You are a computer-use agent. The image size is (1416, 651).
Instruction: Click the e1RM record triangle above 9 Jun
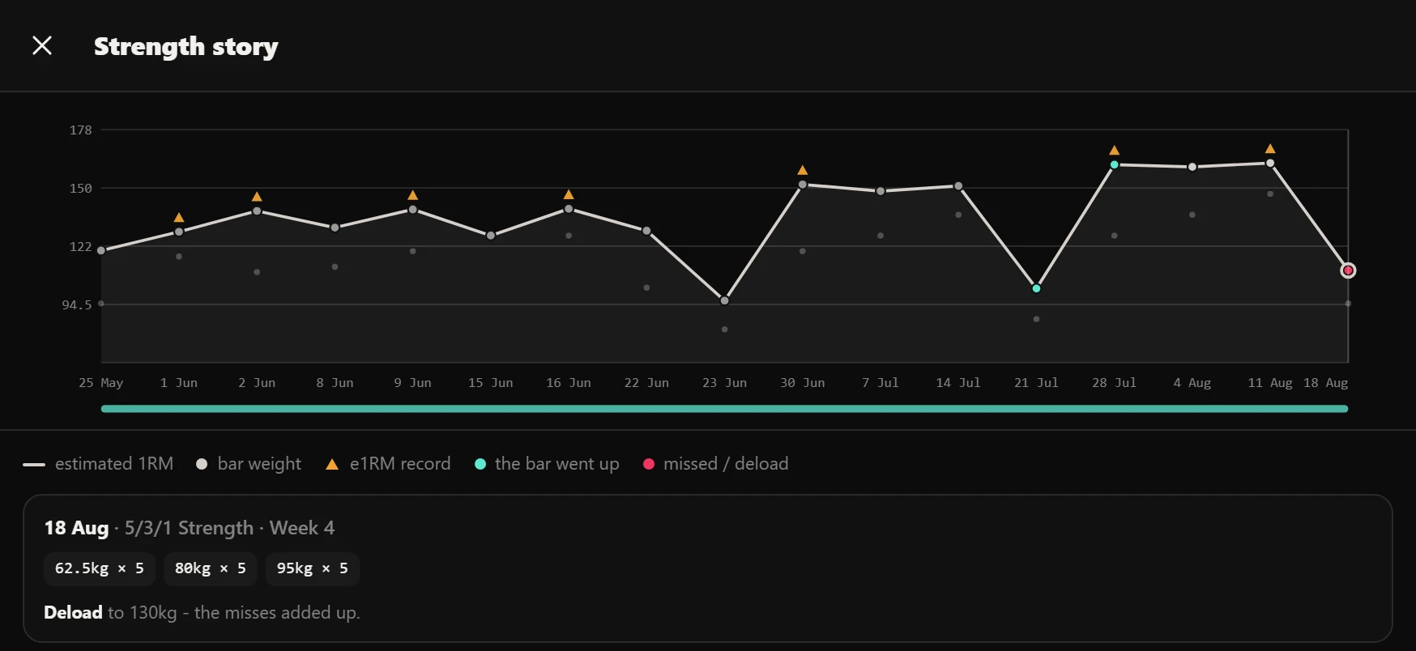pos(413,195)
